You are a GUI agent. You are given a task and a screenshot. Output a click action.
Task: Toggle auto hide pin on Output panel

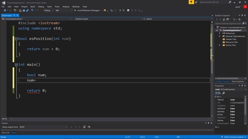coord(208,123)
